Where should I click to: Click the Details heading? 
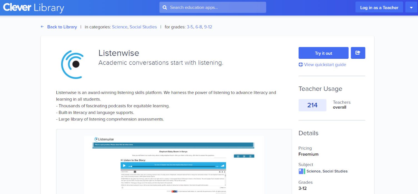pyautogui.click(x=308, y=133)
